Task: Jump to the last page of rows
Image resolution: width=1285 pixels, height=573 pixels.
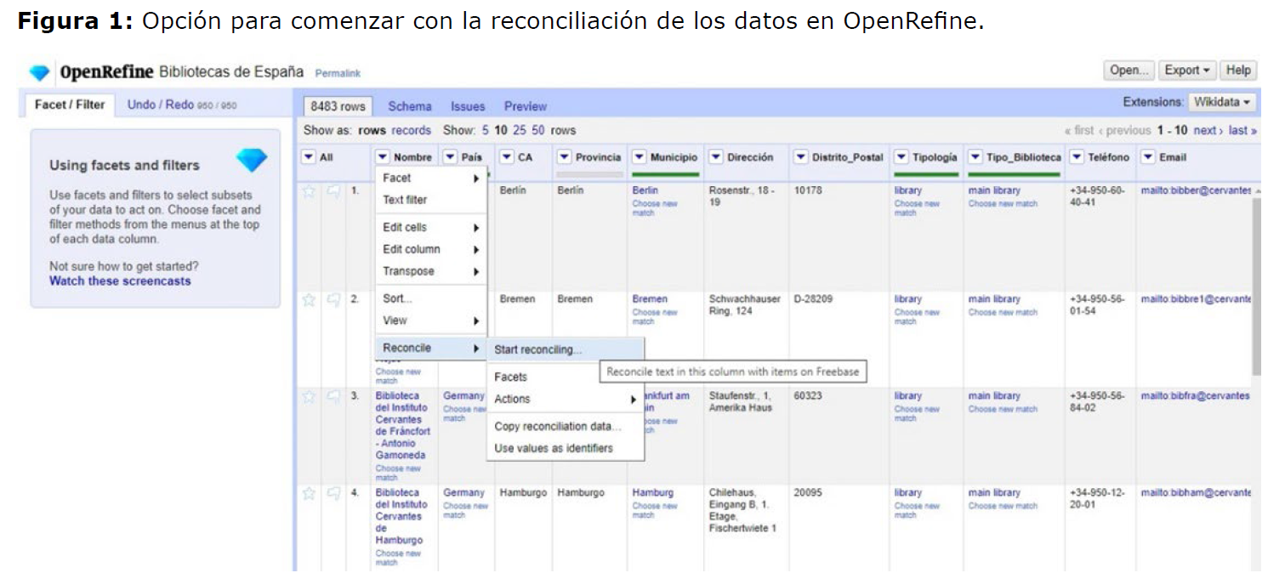Action: pos(1242,131)
